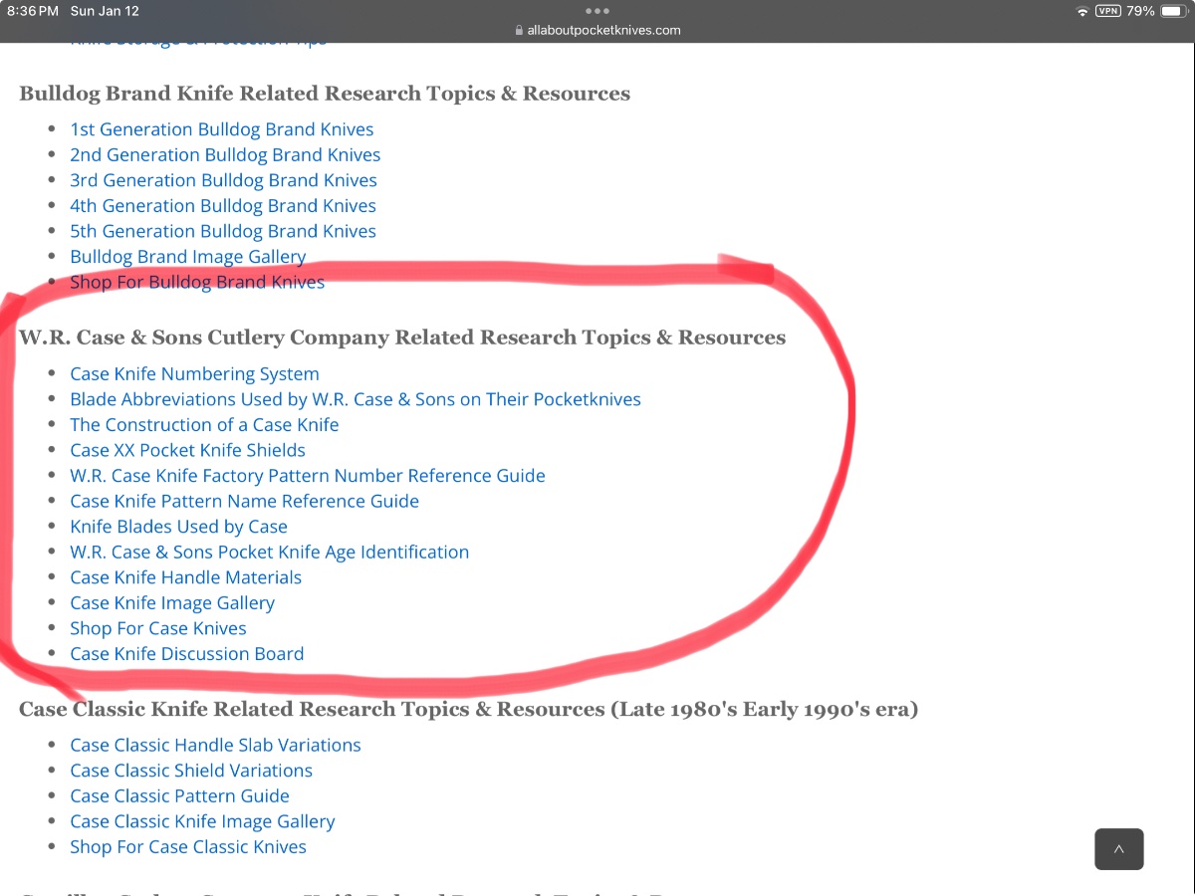Open Shop For Case Classic Knives link

point(188,847)
